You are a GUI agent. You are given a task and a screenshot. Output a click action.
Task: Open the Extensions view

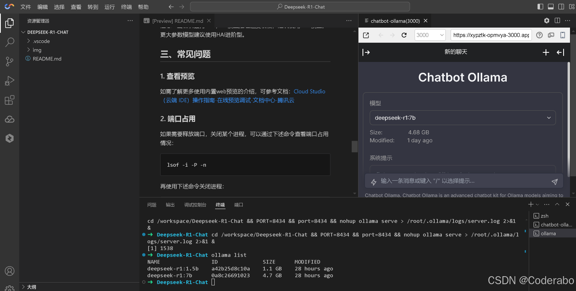[x=10, y=100]
